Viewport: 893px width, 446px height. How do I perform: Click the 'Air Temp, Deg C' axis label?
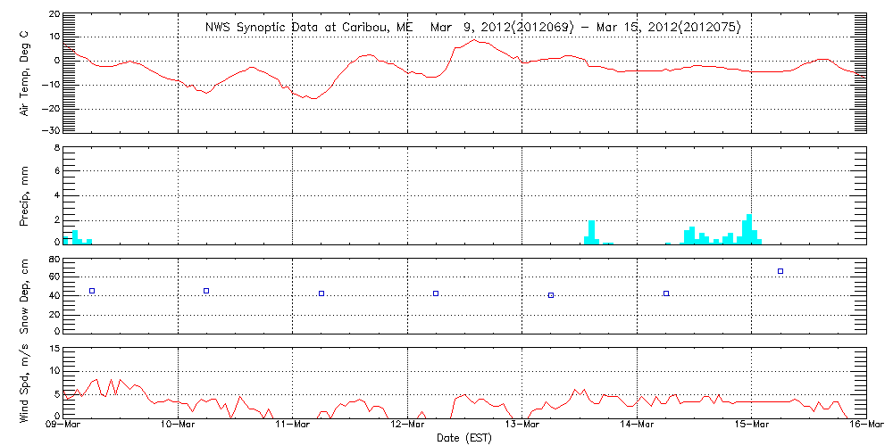[x=25, y=71]
